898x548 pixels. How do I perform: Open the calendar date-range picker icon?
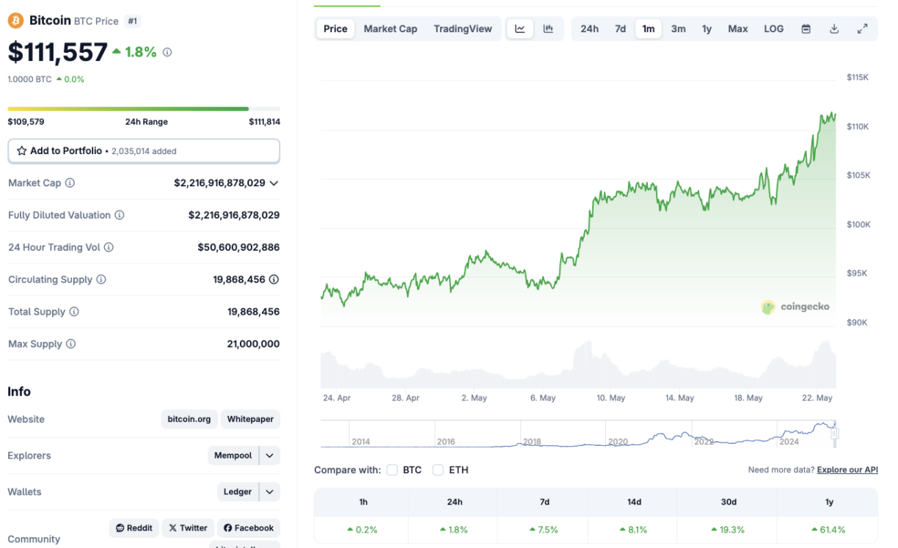coord(806,28)
